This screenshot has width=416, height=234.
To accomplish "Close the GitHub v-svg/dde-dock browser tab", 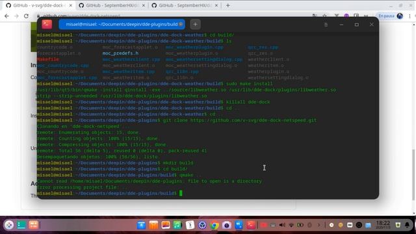I will [71, 5].
